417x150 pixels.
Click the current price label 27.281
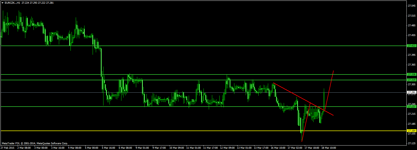point(412,92)
